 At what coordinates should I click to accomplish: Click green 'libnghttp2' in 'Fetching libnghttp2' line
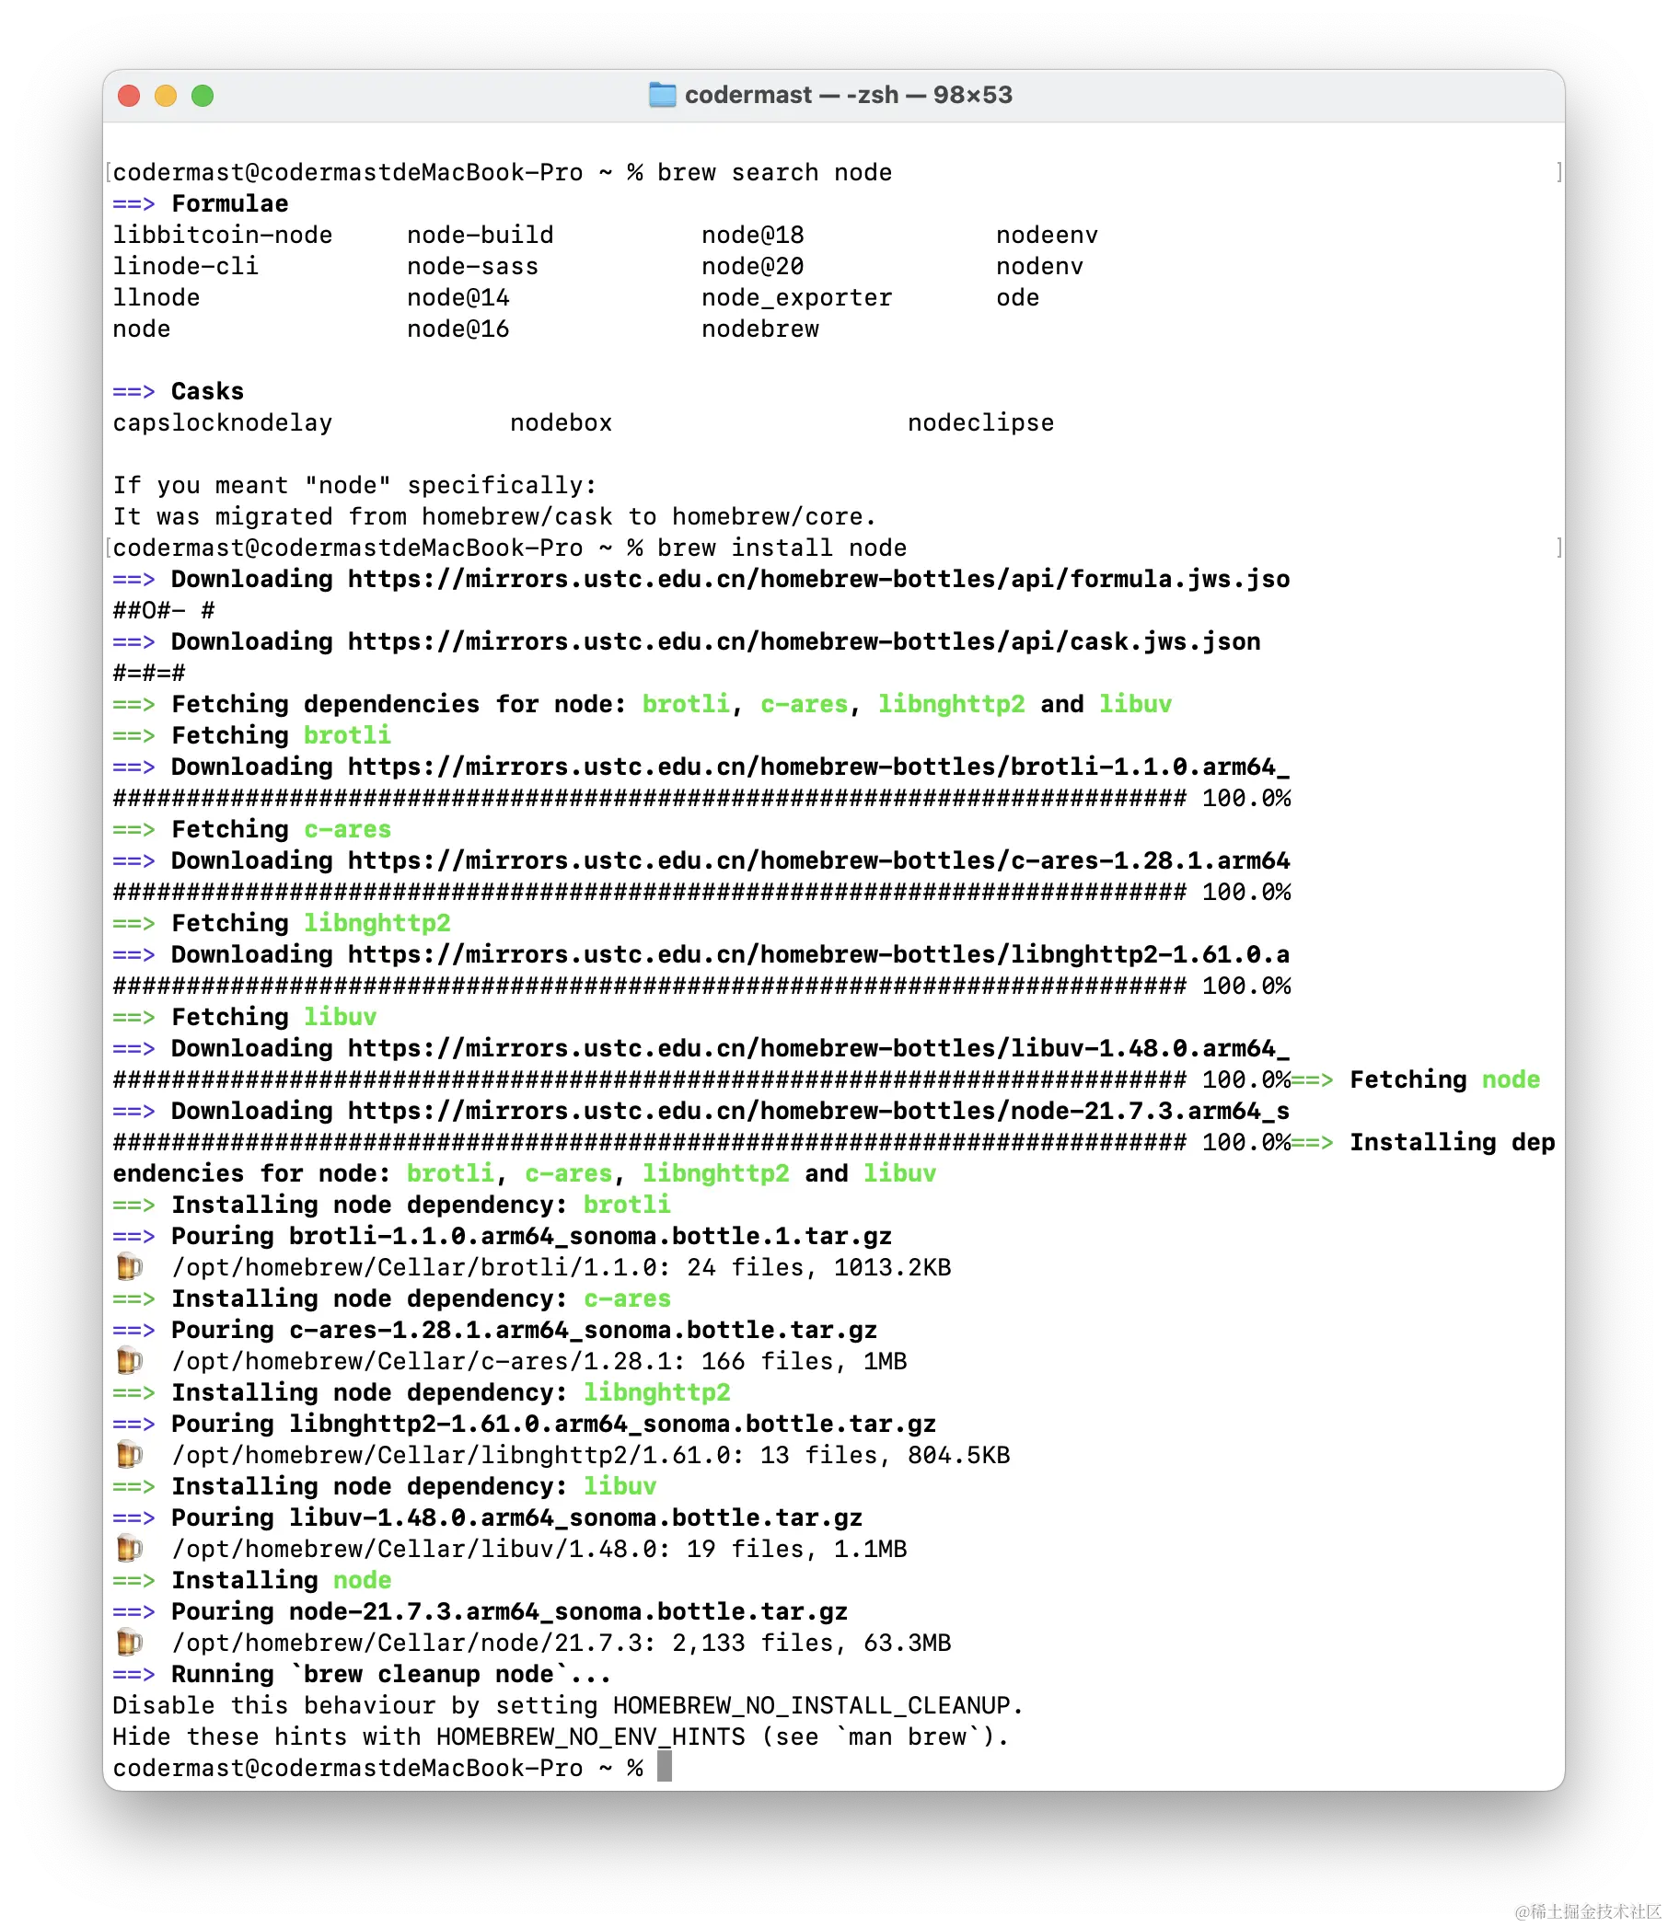point(377,924)
